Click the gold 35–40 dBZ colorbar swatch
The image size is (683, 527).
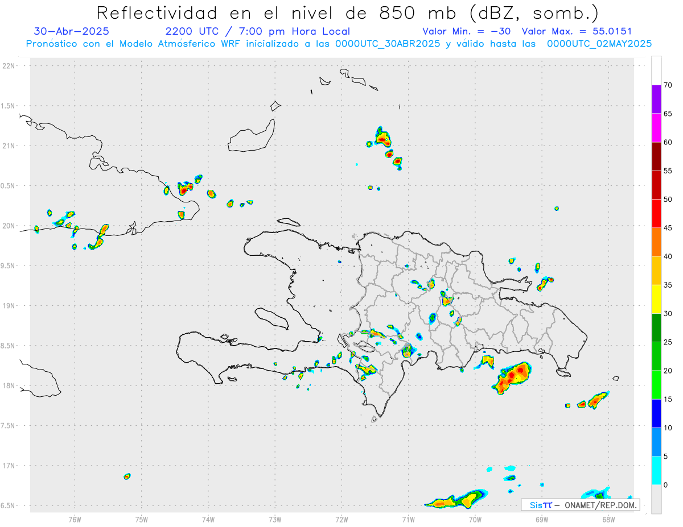[656, 271]
